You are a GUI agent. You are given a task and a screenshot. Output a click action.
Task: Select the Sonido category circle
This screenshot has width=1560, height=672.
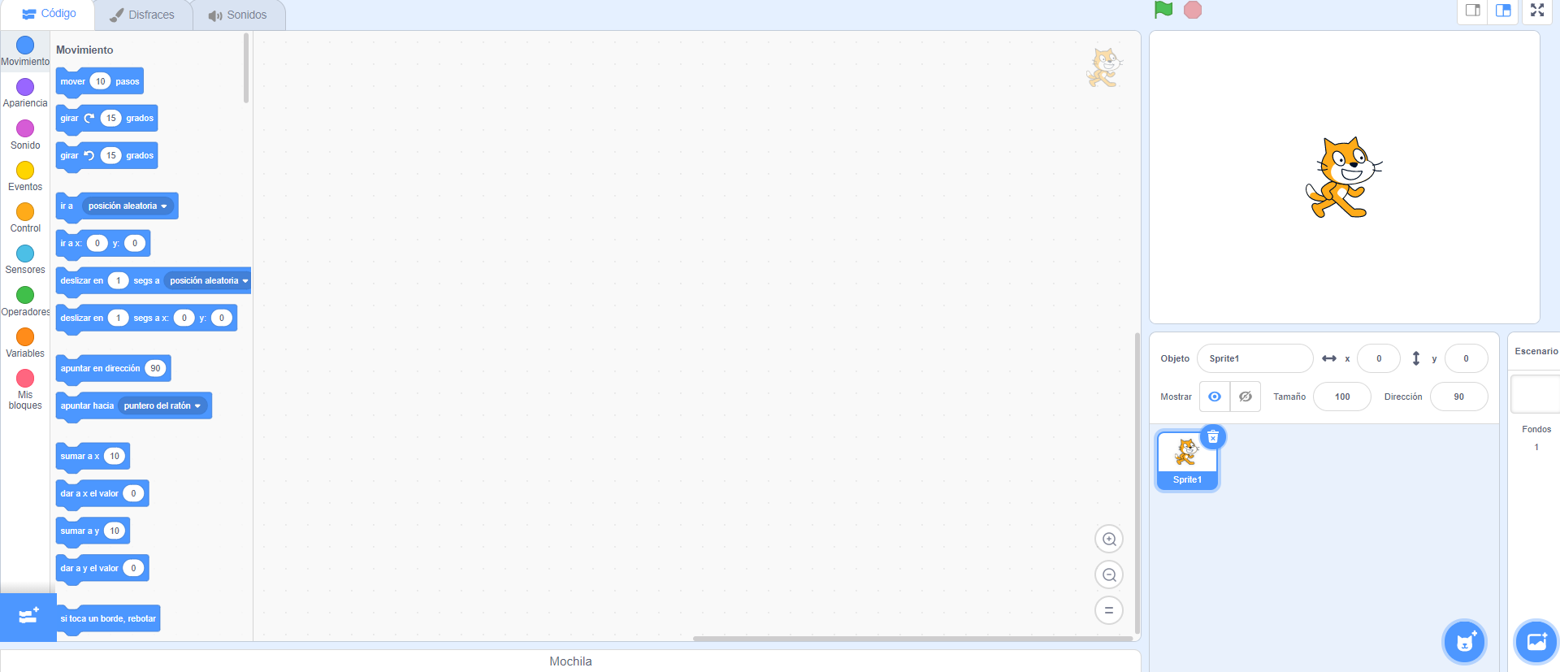click(x=25, y=128)
